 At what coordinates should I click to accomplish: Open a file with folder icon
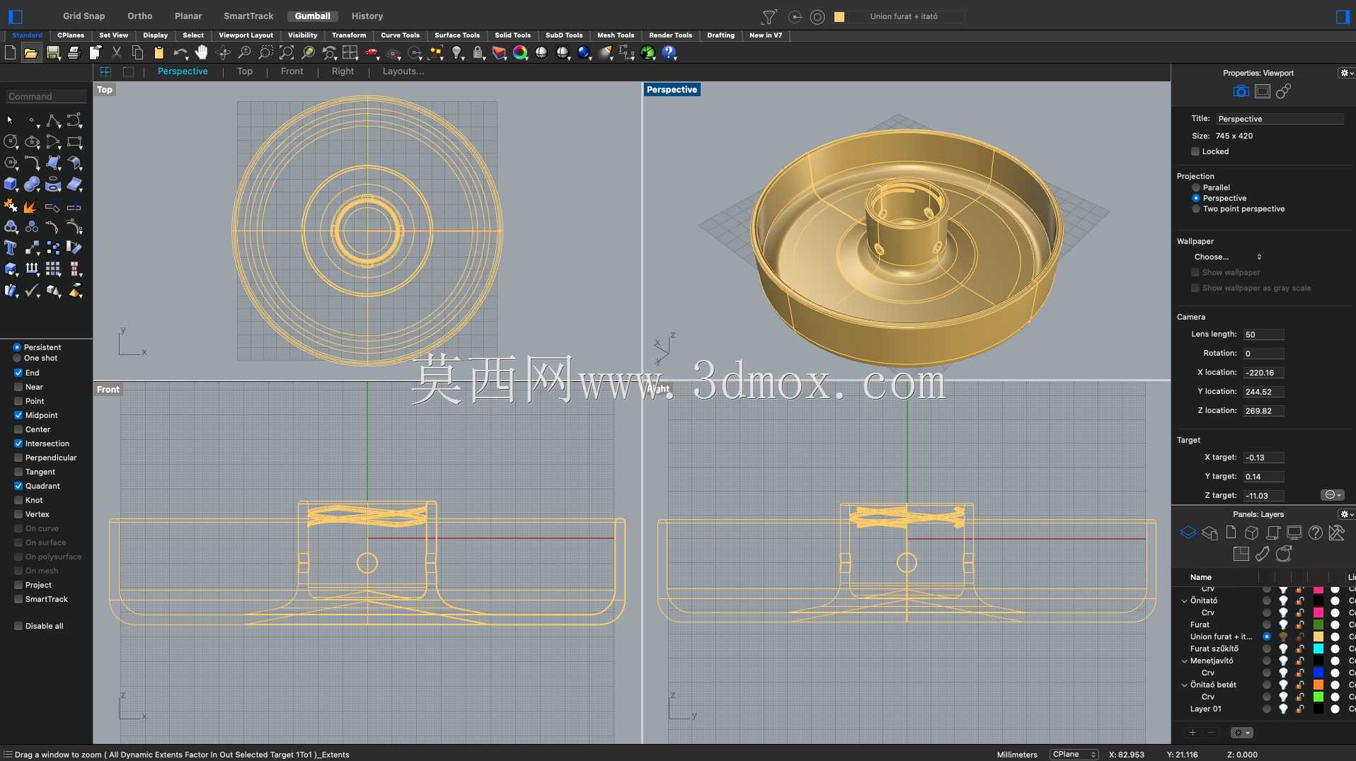(31, 52)
